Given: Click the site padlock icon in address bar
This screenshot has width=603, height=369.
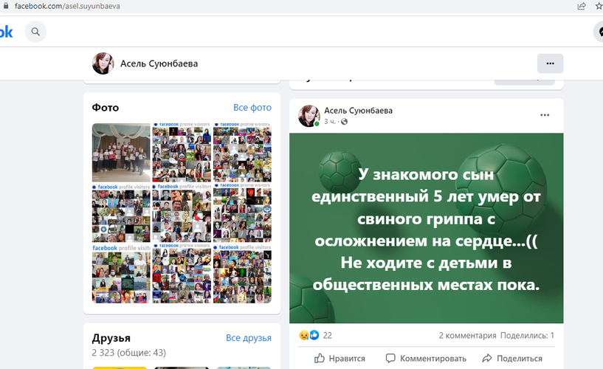Looking at the screenshot, I should (6, 6).
